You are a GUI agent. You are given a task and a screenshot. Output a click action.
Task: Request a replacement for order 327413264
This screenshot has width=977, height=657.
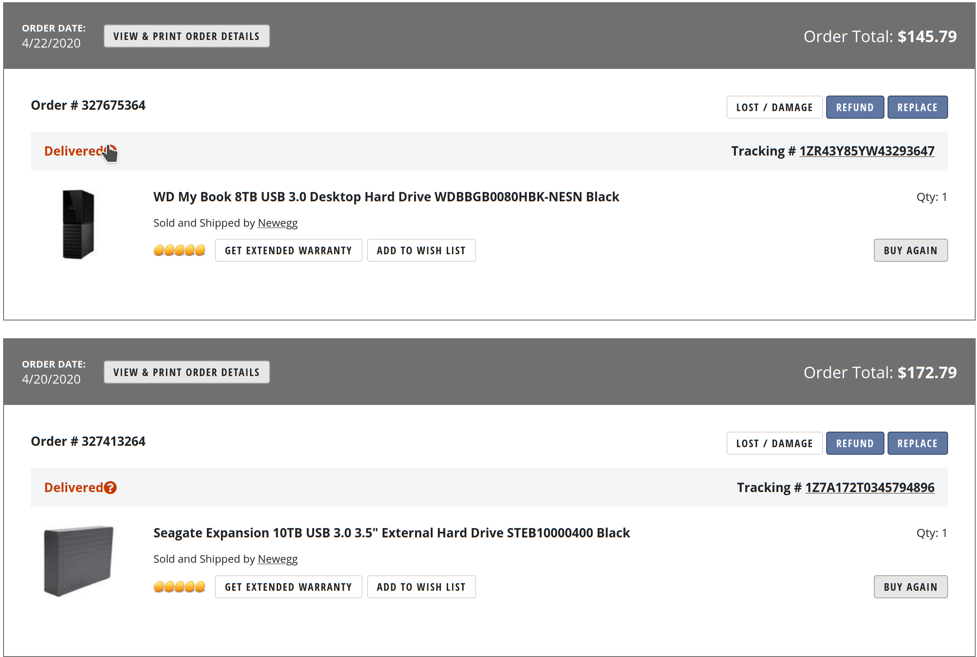917,443
